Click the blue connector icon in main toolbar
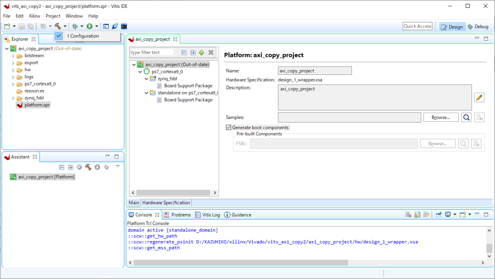The image size is (495, 279). click(x=115, y=26)
